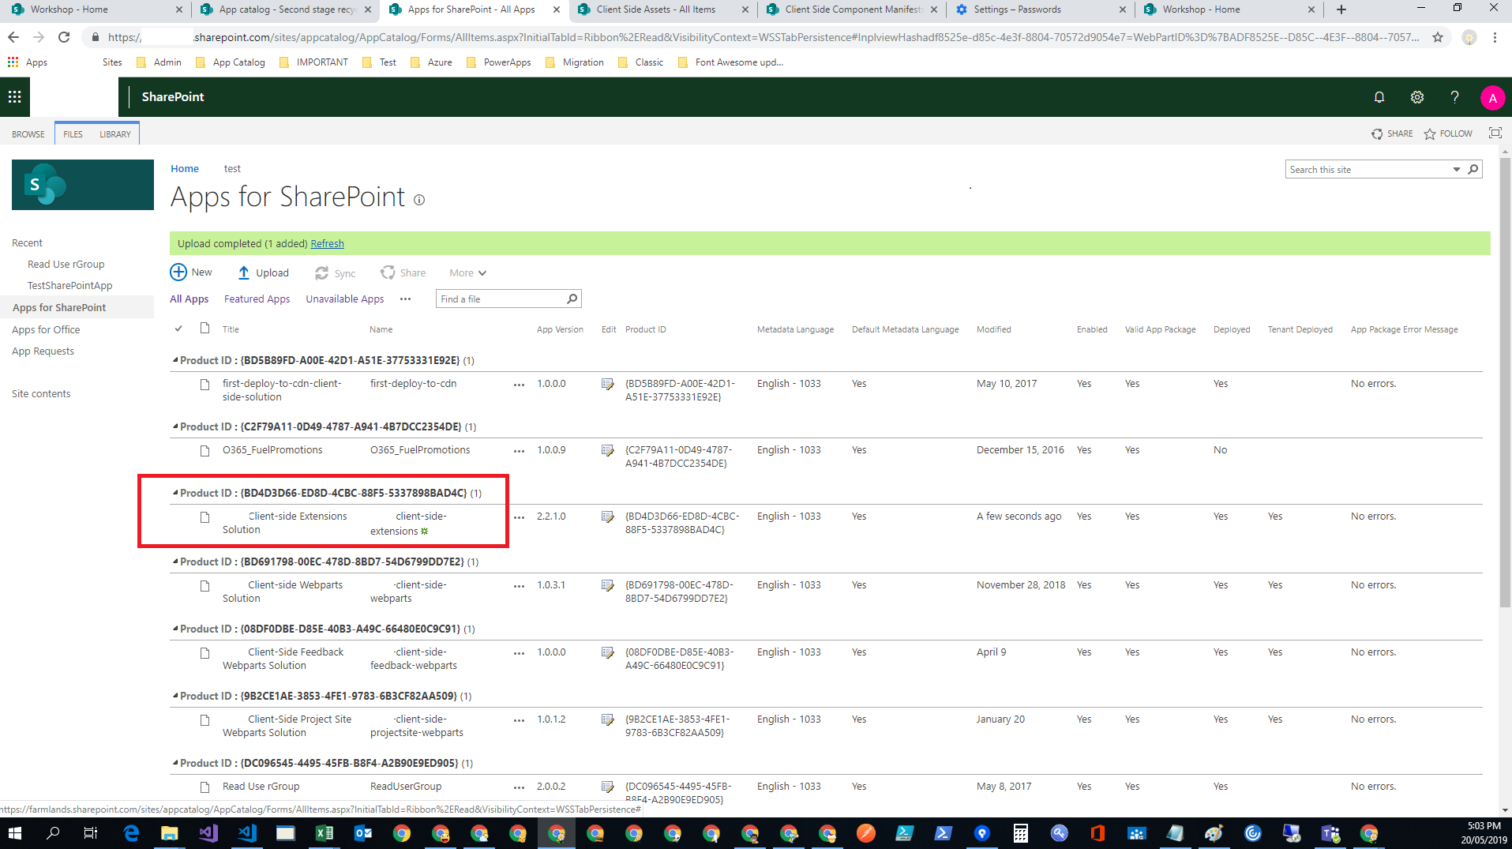Open notifications bell in SharePoint header
This screenshot has height=849, width=1512.
1379,96
